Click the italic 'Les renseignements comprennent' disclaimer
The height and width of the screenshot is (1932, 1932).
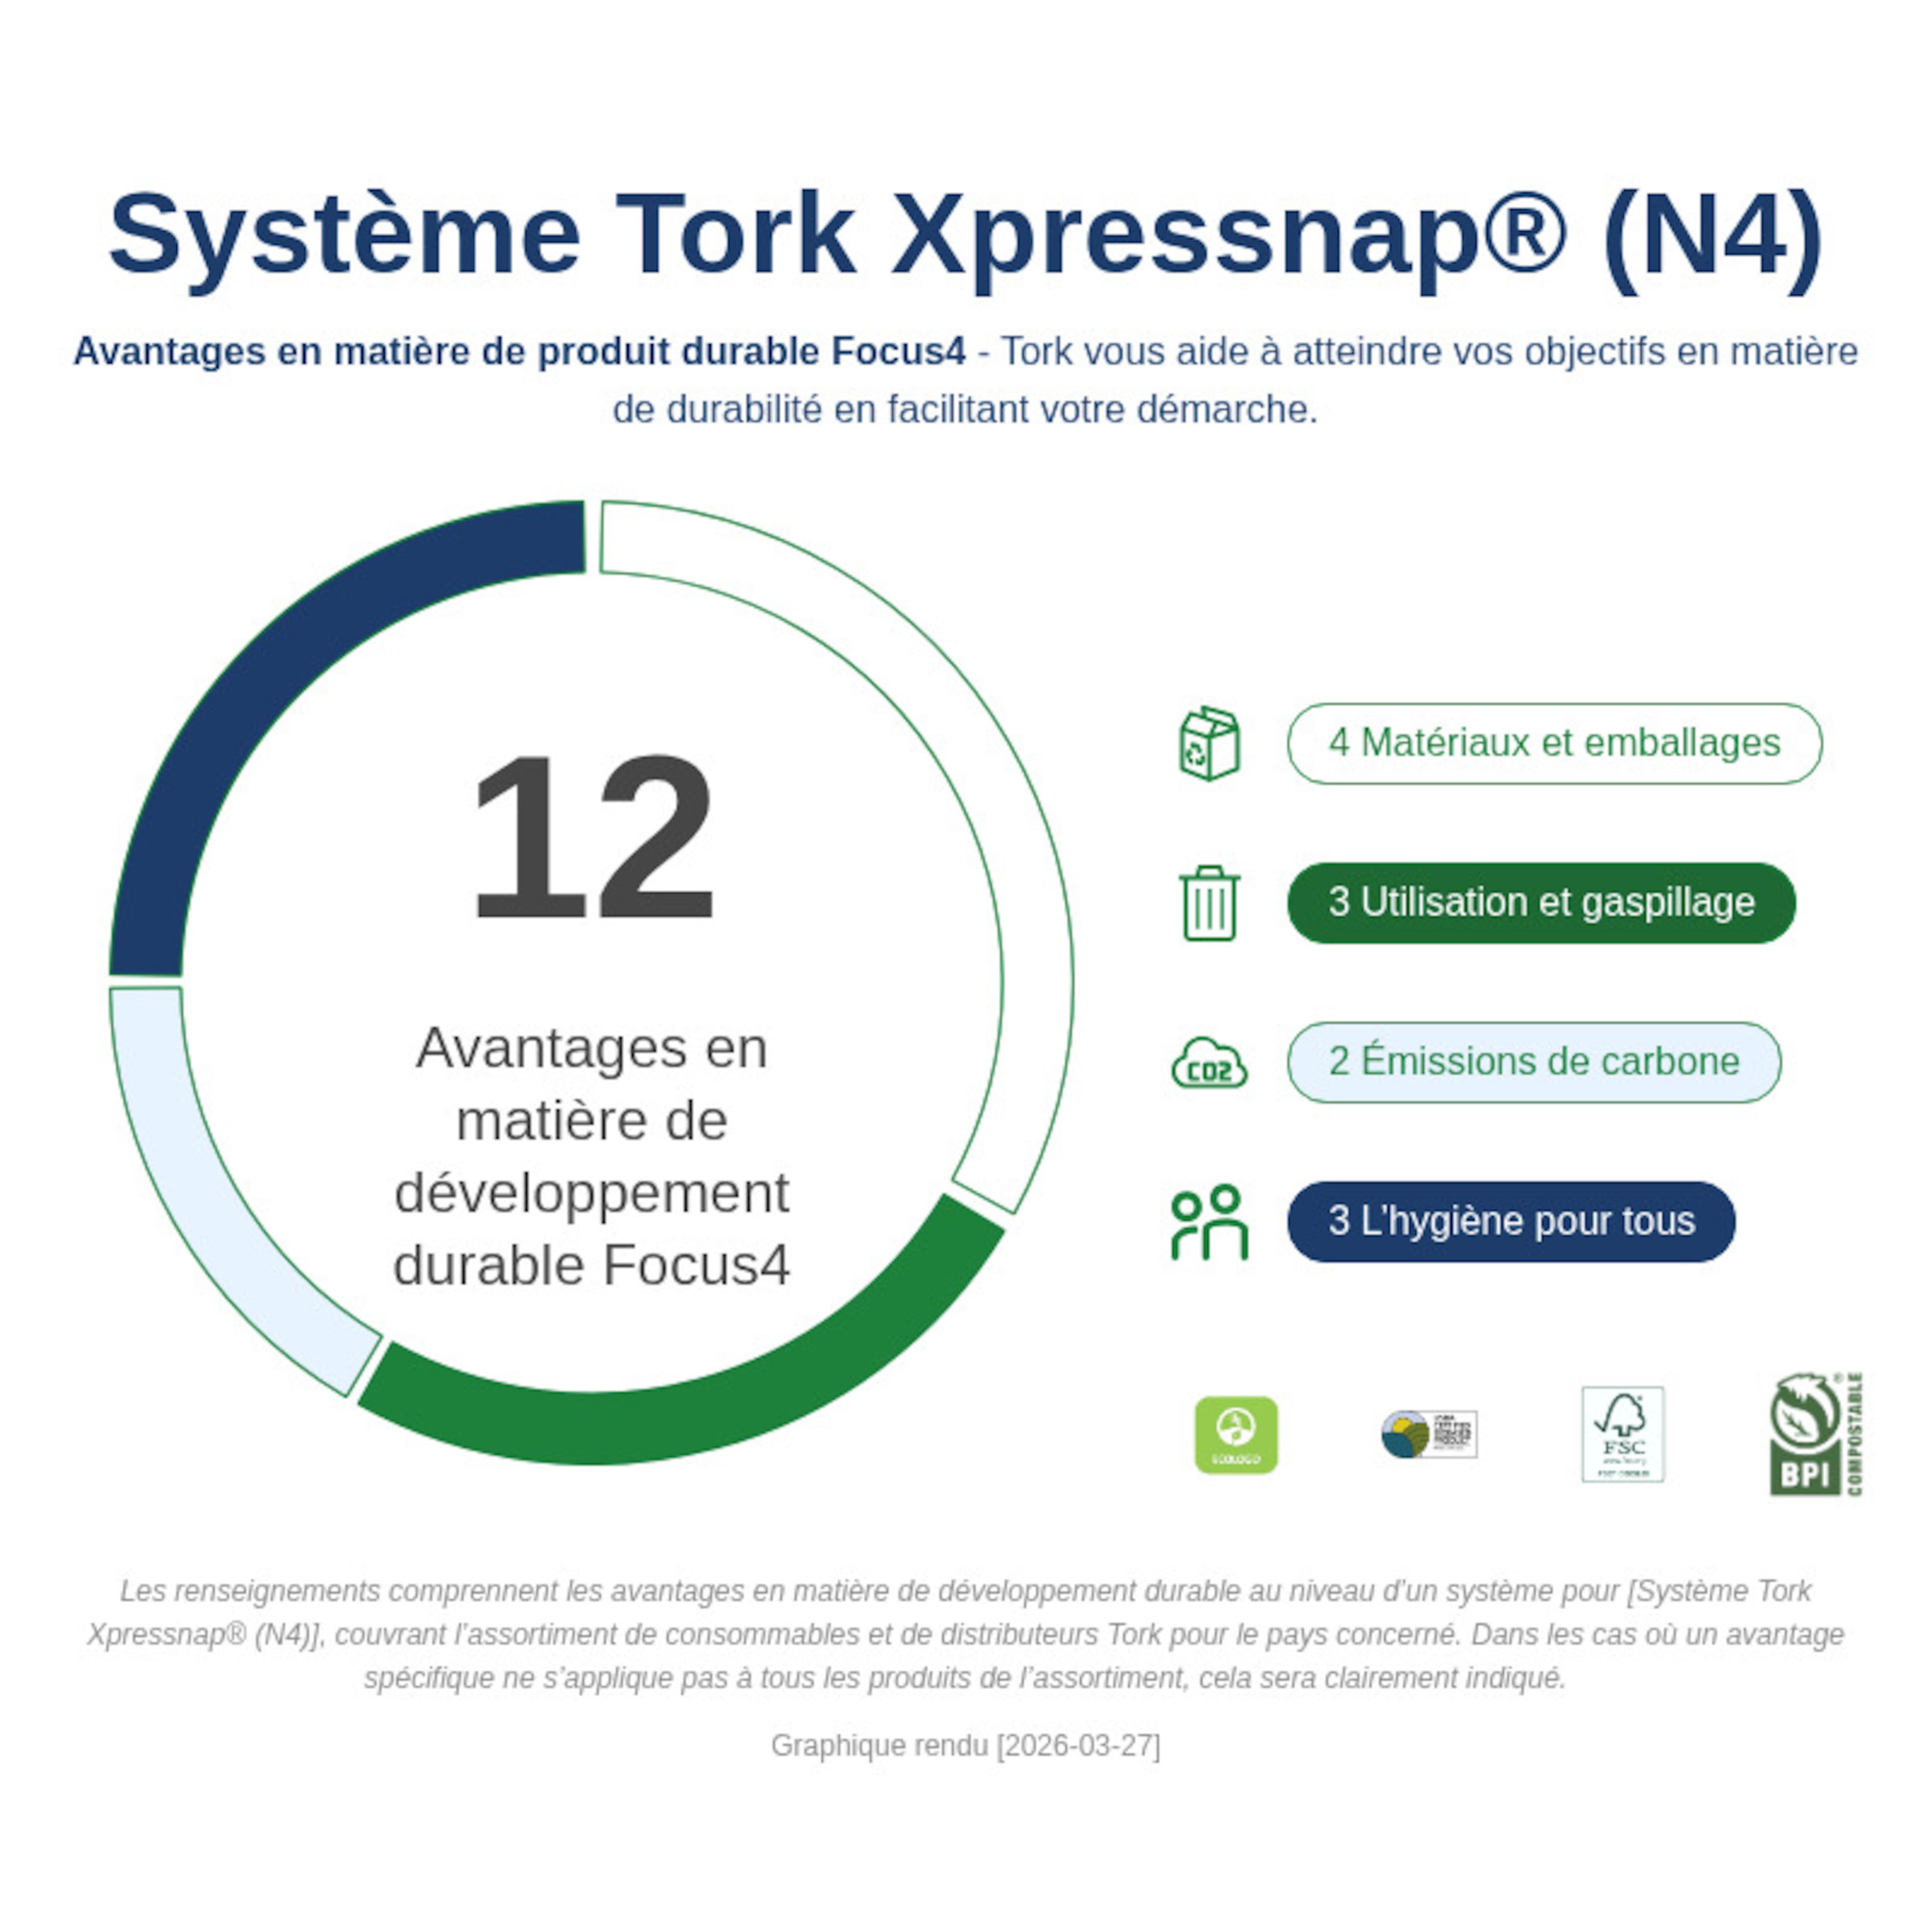[x=966, y=1634]
